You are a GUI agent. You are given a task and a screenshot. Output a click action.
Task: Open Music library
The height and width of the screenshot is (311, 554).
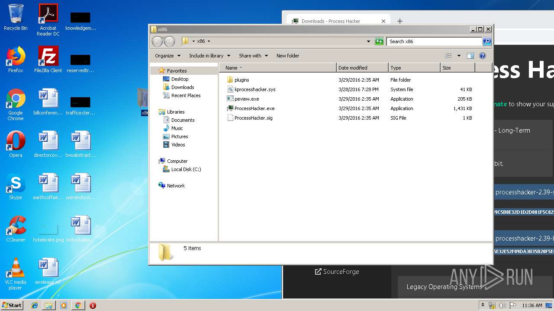[177, 128]
